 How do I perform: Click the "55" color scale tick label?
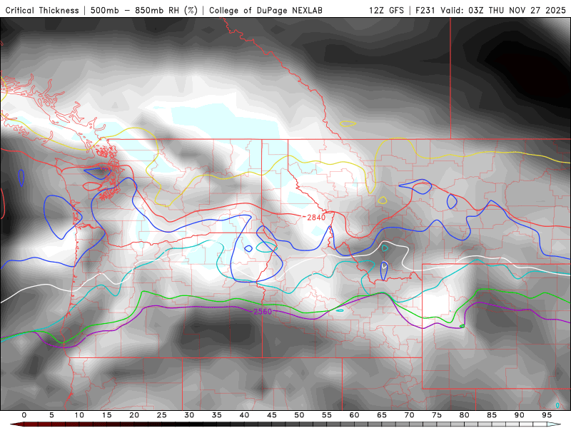(327, 415)
